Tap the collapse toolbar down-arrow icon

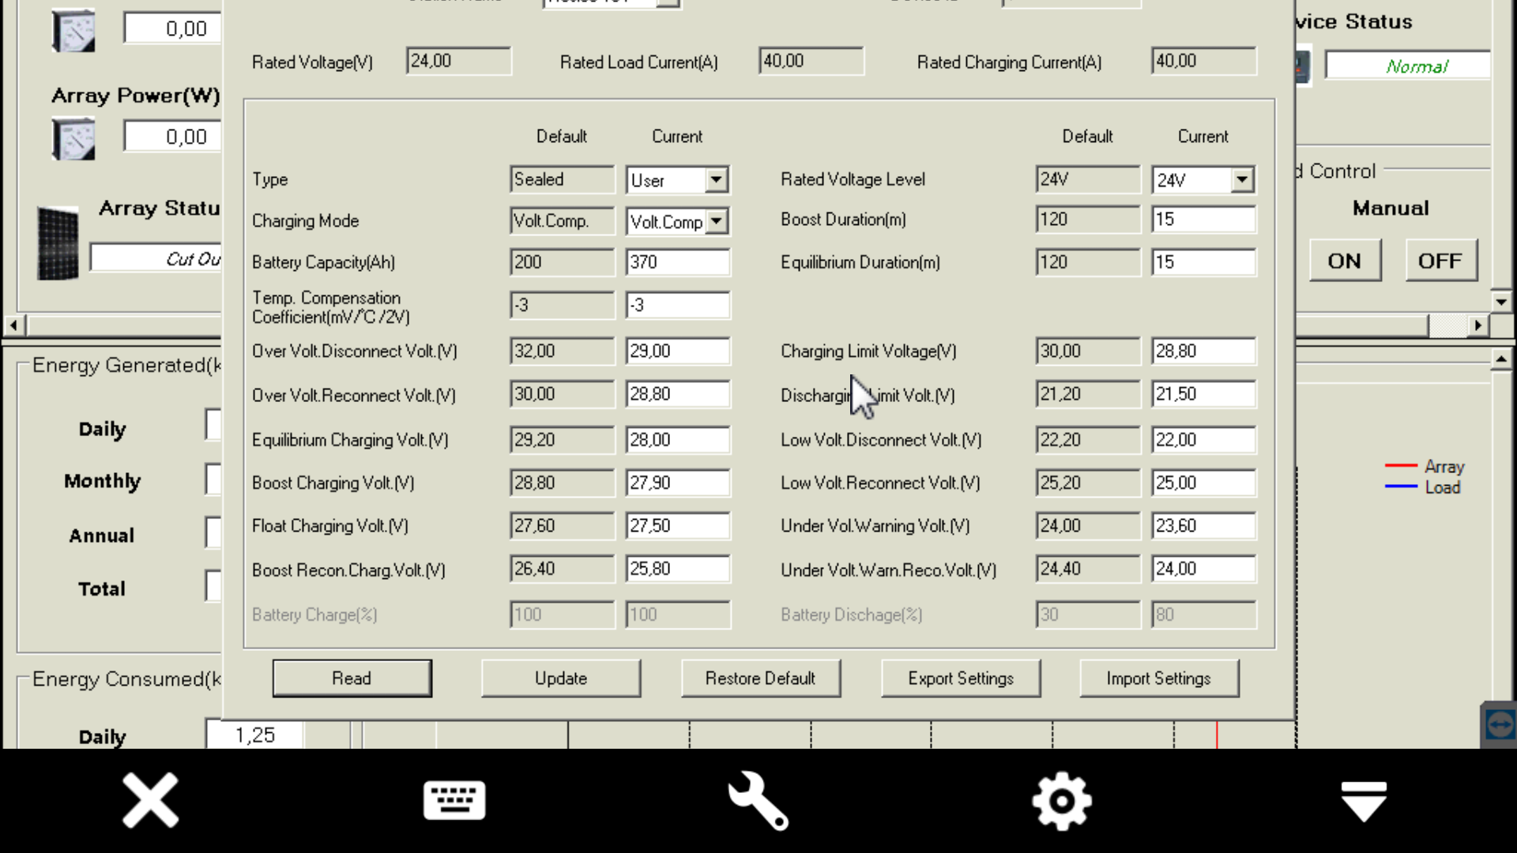1365,801
